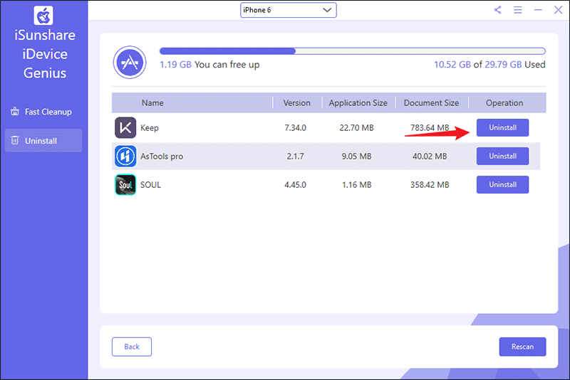This screenshot has width=570, height=380.
Task: Click the 10.52 GB used value
Action: [452, 65]
